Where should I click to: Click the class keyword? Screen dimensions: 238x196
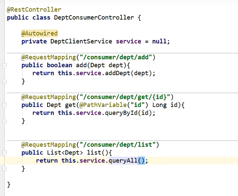pyautogui.click(x=41, y=17)
